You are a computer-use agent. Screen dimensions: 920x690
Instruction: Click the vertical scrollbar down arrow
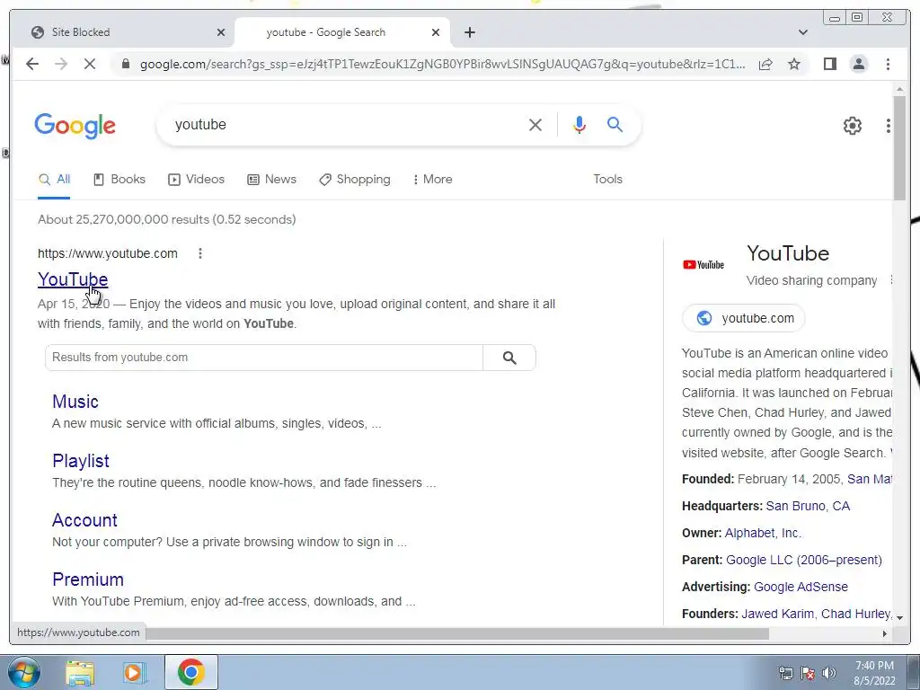[898, 617]
